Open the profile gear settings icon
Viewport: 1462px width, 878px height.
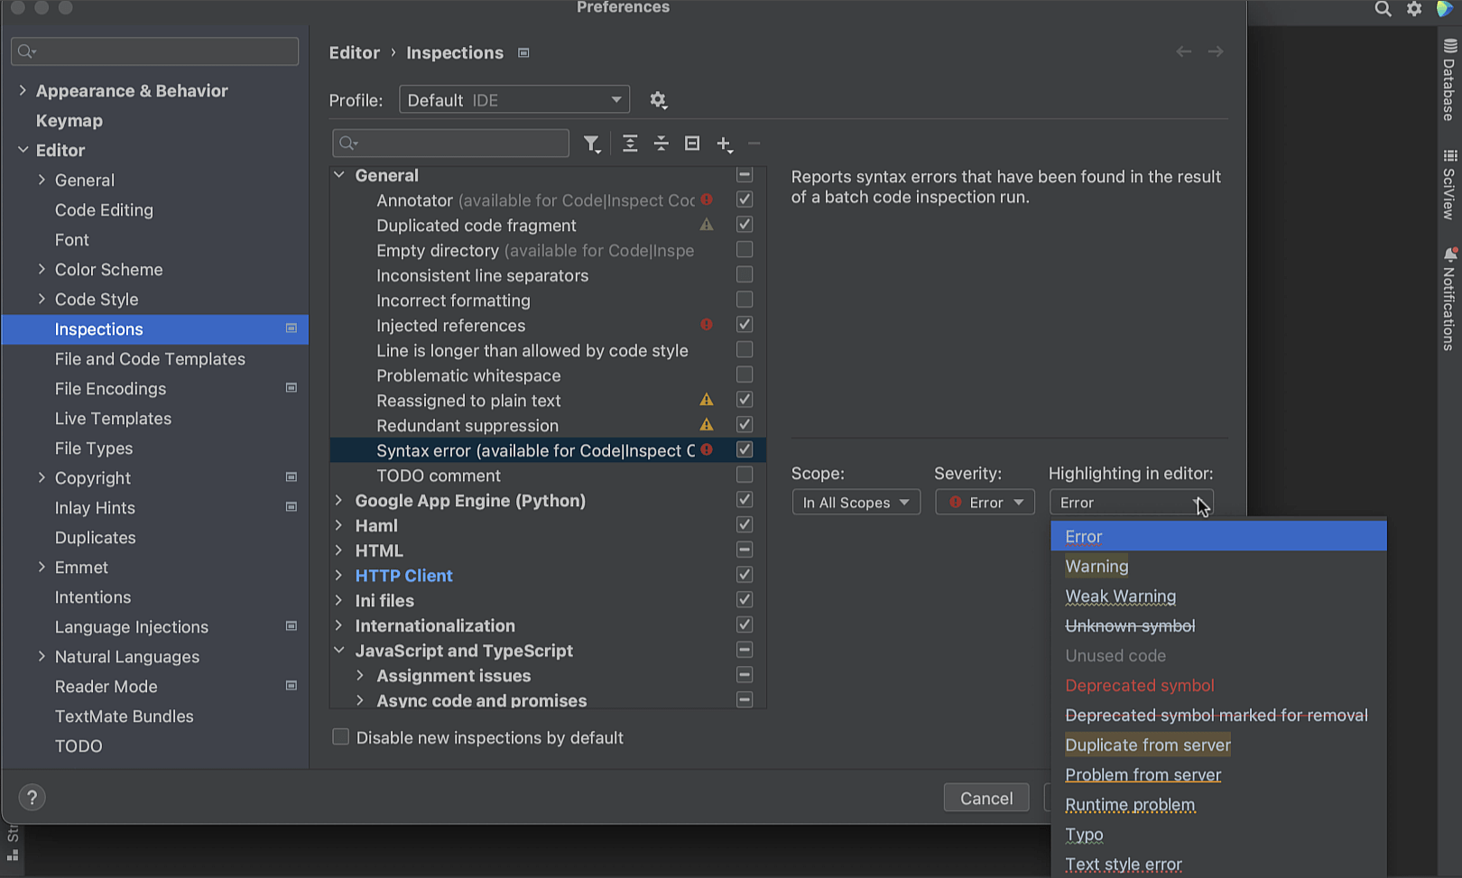tap(658, 100)
